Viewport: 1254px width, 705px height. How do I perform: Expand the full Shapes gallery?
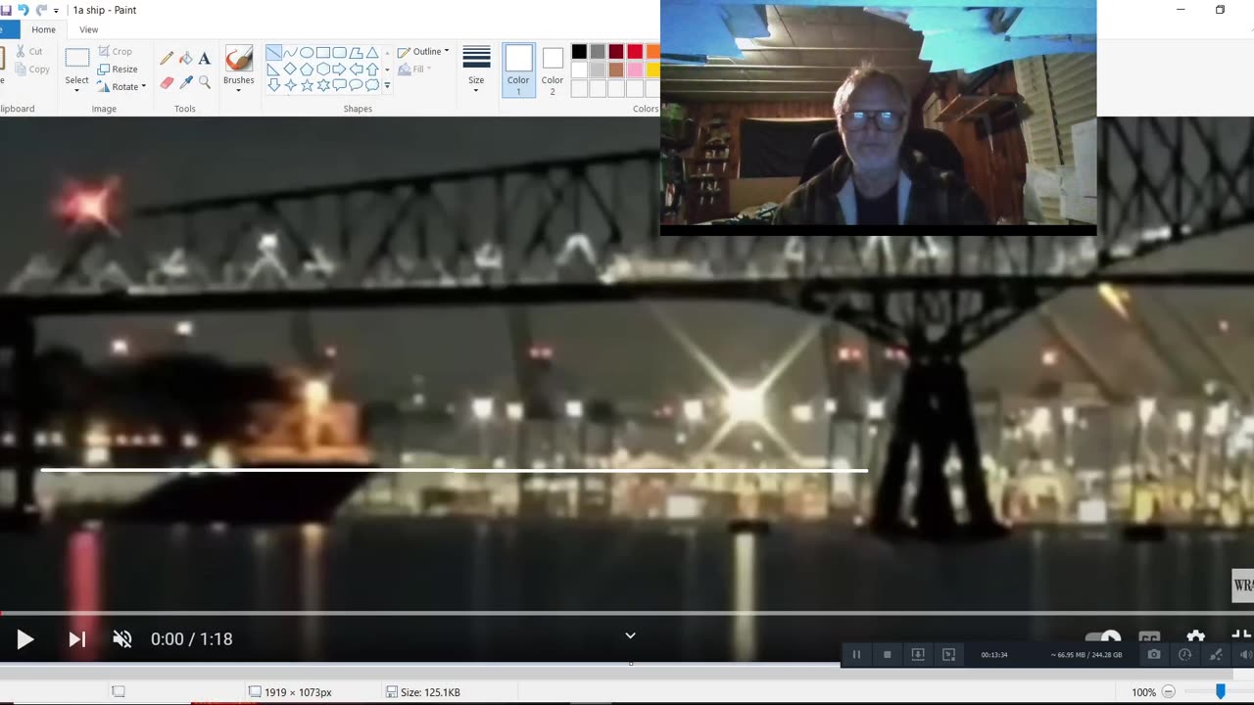(387, 85)
